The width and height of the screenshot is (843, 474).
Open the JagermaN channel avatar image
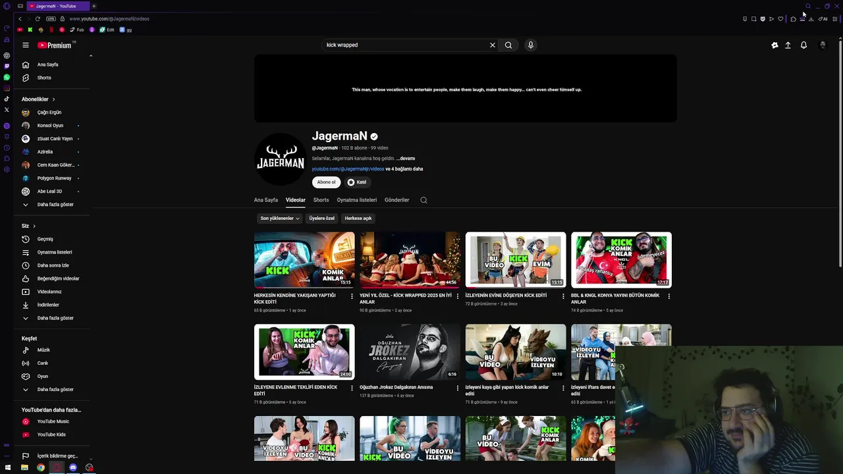click(x=280, y=160)
